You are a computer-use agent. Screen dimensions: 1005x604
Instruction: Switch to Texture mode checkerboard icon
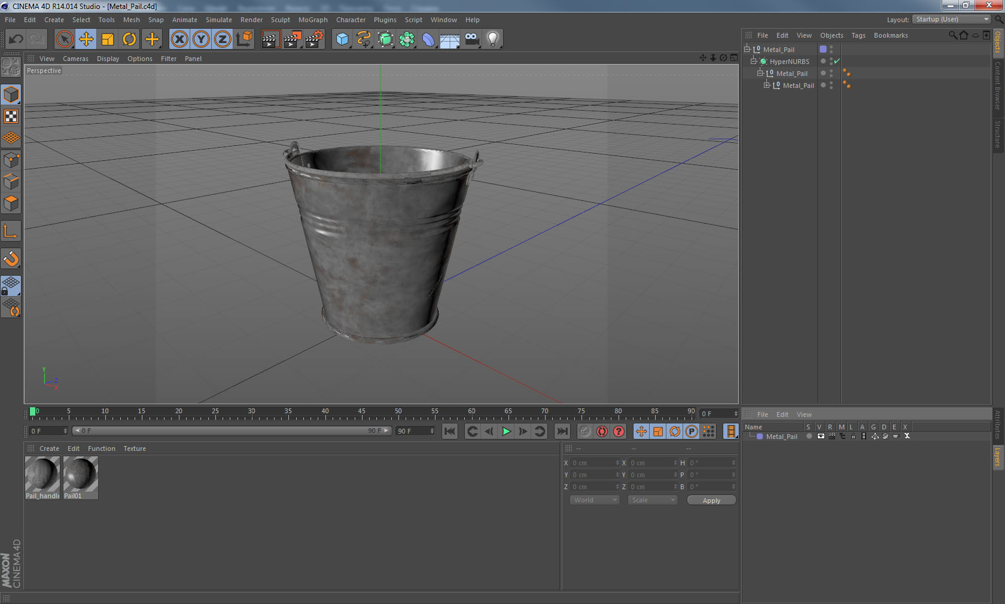click(11, 117)
